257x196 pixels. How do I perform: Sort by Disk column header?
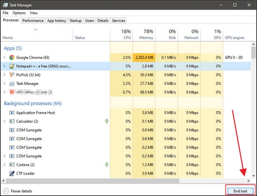pyautogui.click(x=166, y=35)
